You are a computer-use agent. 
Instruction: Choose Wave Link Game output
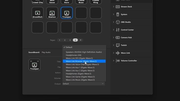point(84,77)
